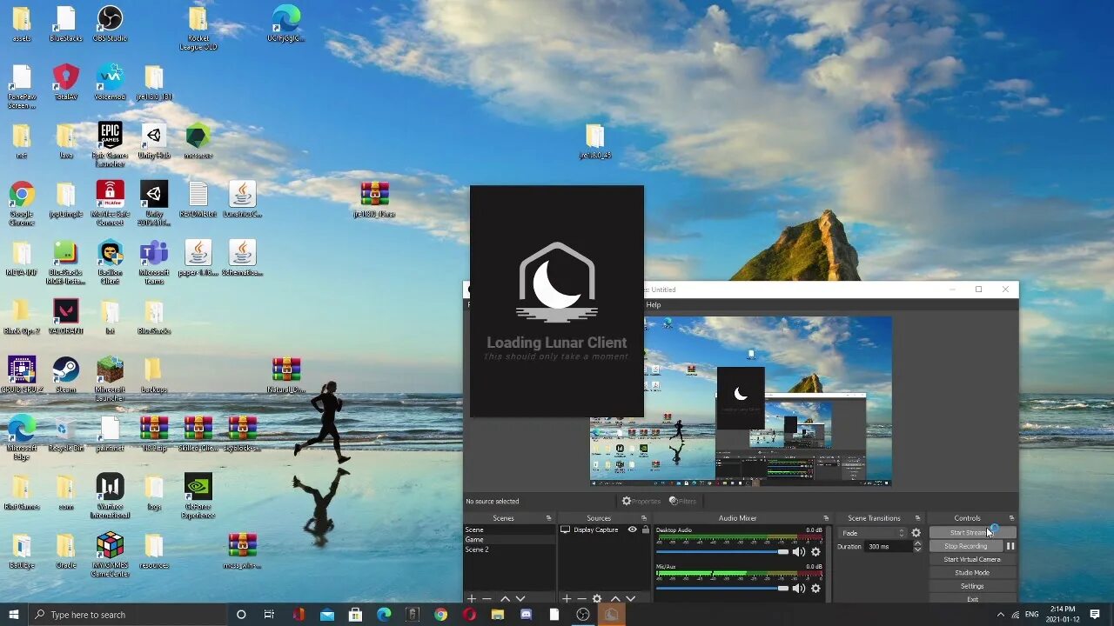Open McAfee Safe Connect desktop icon
Image resolution: width=1114 pixels, height=626 pixels.
110,203
